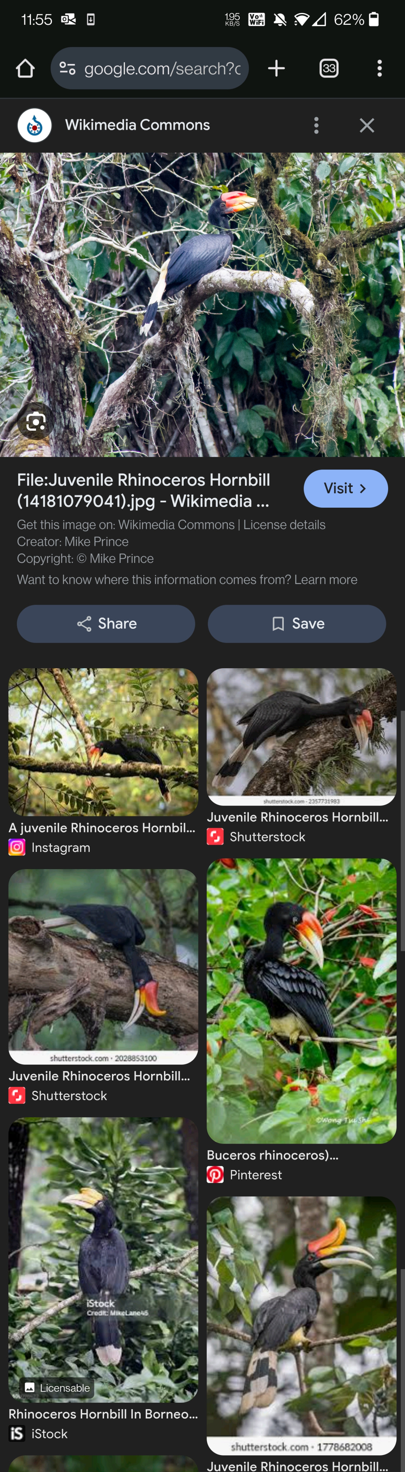Open Chrome's three-dot overflow menu

[x=379, y=69]
